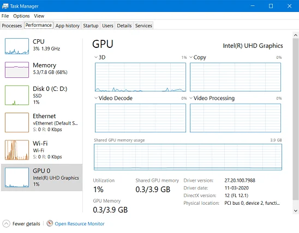Click the '3.9 GB' graph maximum label
The image size is (299, 233).
click(x=276, y=140)
